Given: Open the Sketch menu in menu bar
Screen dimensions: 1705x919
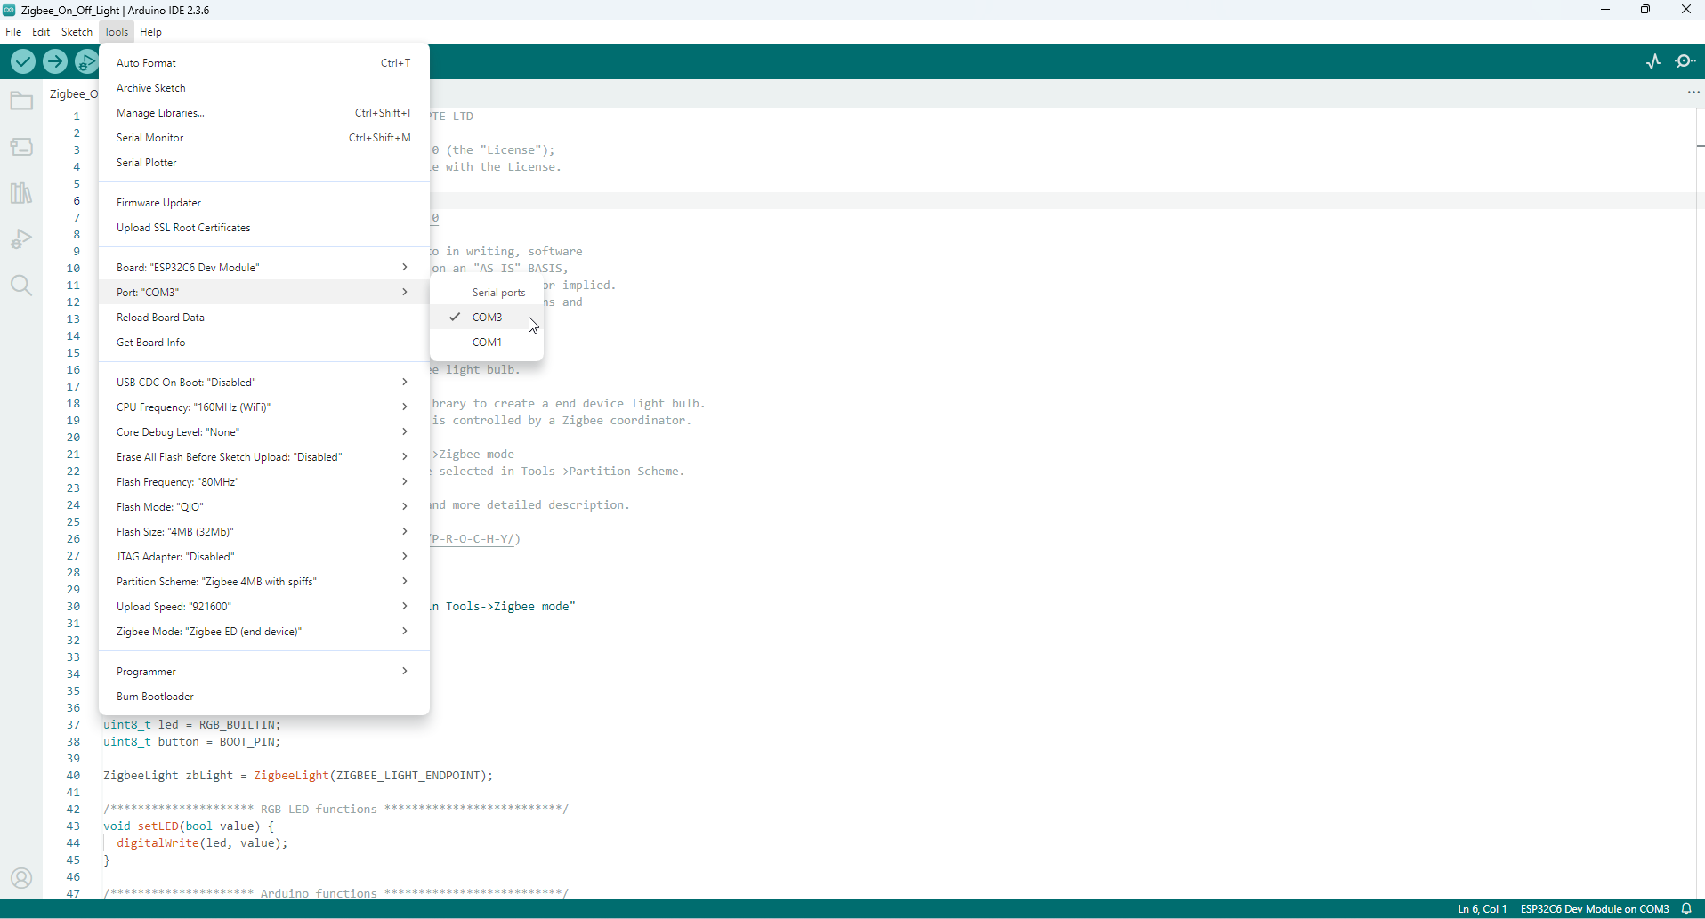Looking at the screenshot, I should [77, 32].
